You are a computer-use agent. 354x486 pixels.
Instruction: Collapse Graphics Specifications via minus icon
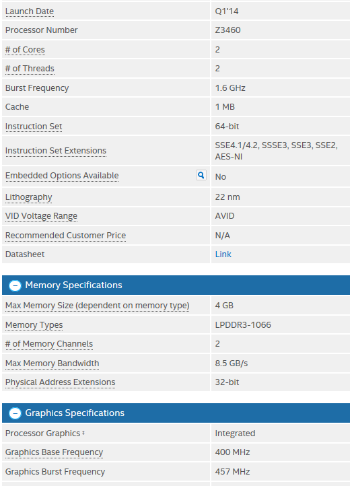click(x=15, y=413)
